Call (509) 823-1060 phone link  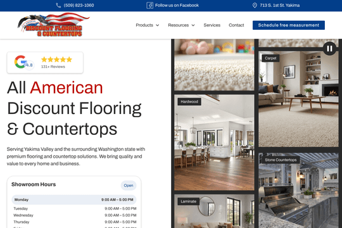(x=79, y=6)
